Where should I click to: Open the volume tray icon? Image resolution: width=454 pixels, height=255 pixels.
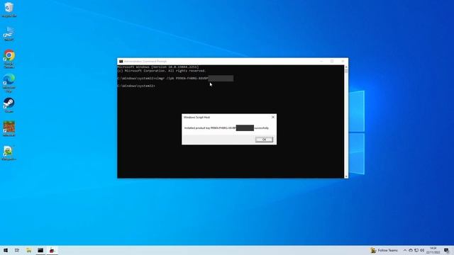(x=422, y=250)
